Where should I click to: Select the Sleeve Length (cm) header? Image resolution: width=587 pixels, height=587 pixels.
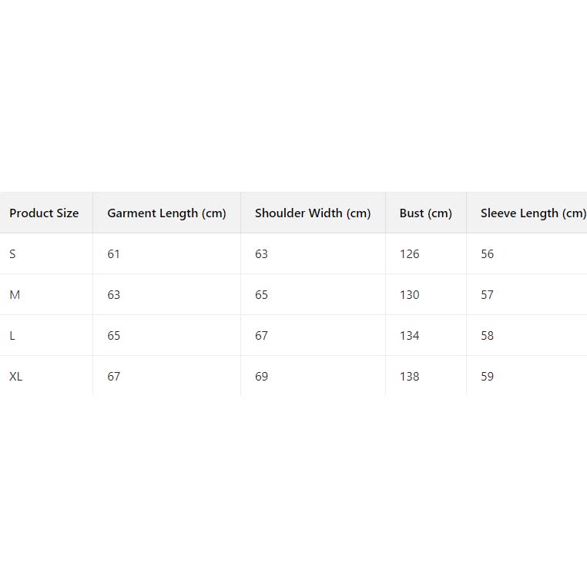533,213
